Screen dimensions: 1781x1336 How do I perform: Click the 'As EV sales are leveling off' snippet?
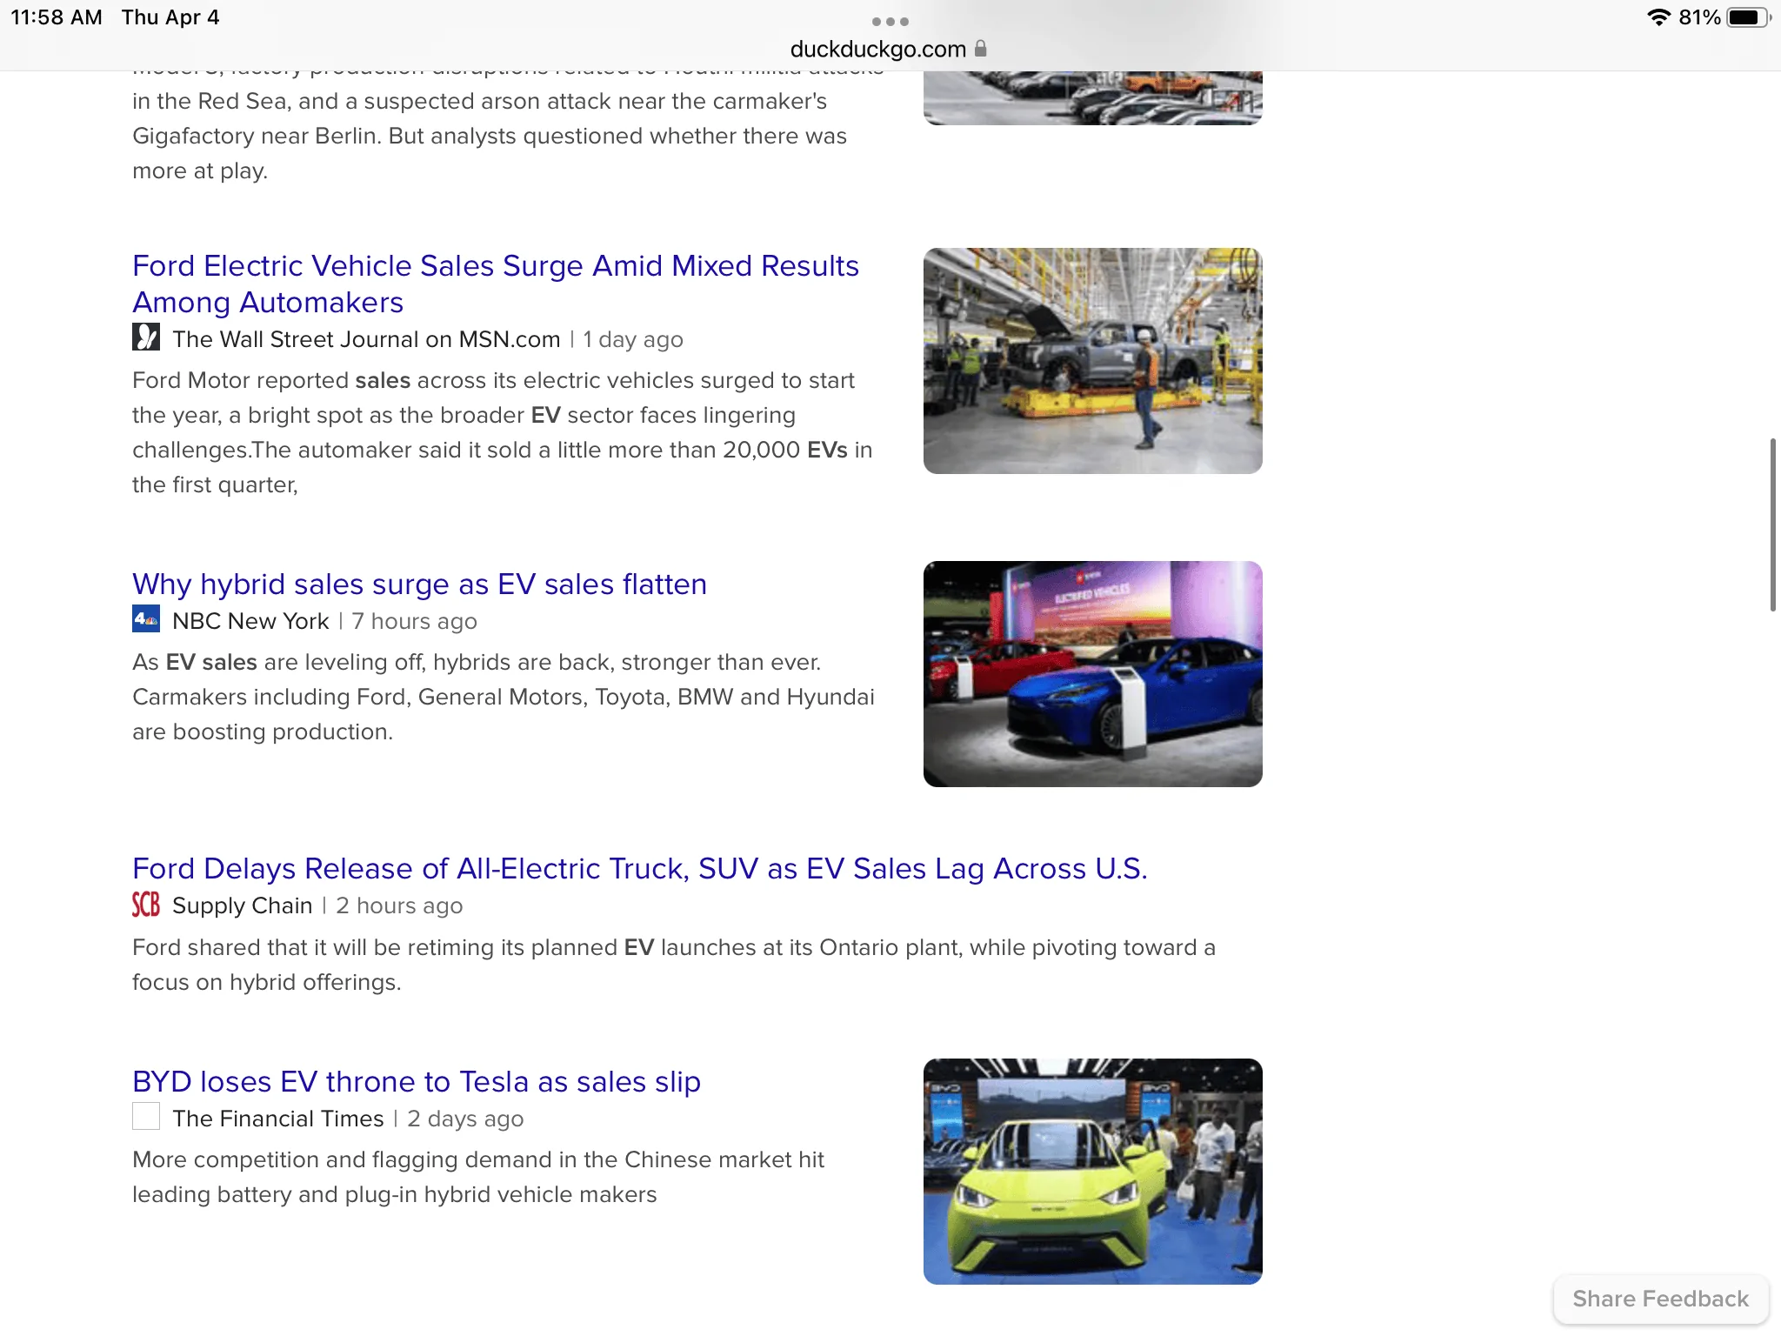pos(503,697)
